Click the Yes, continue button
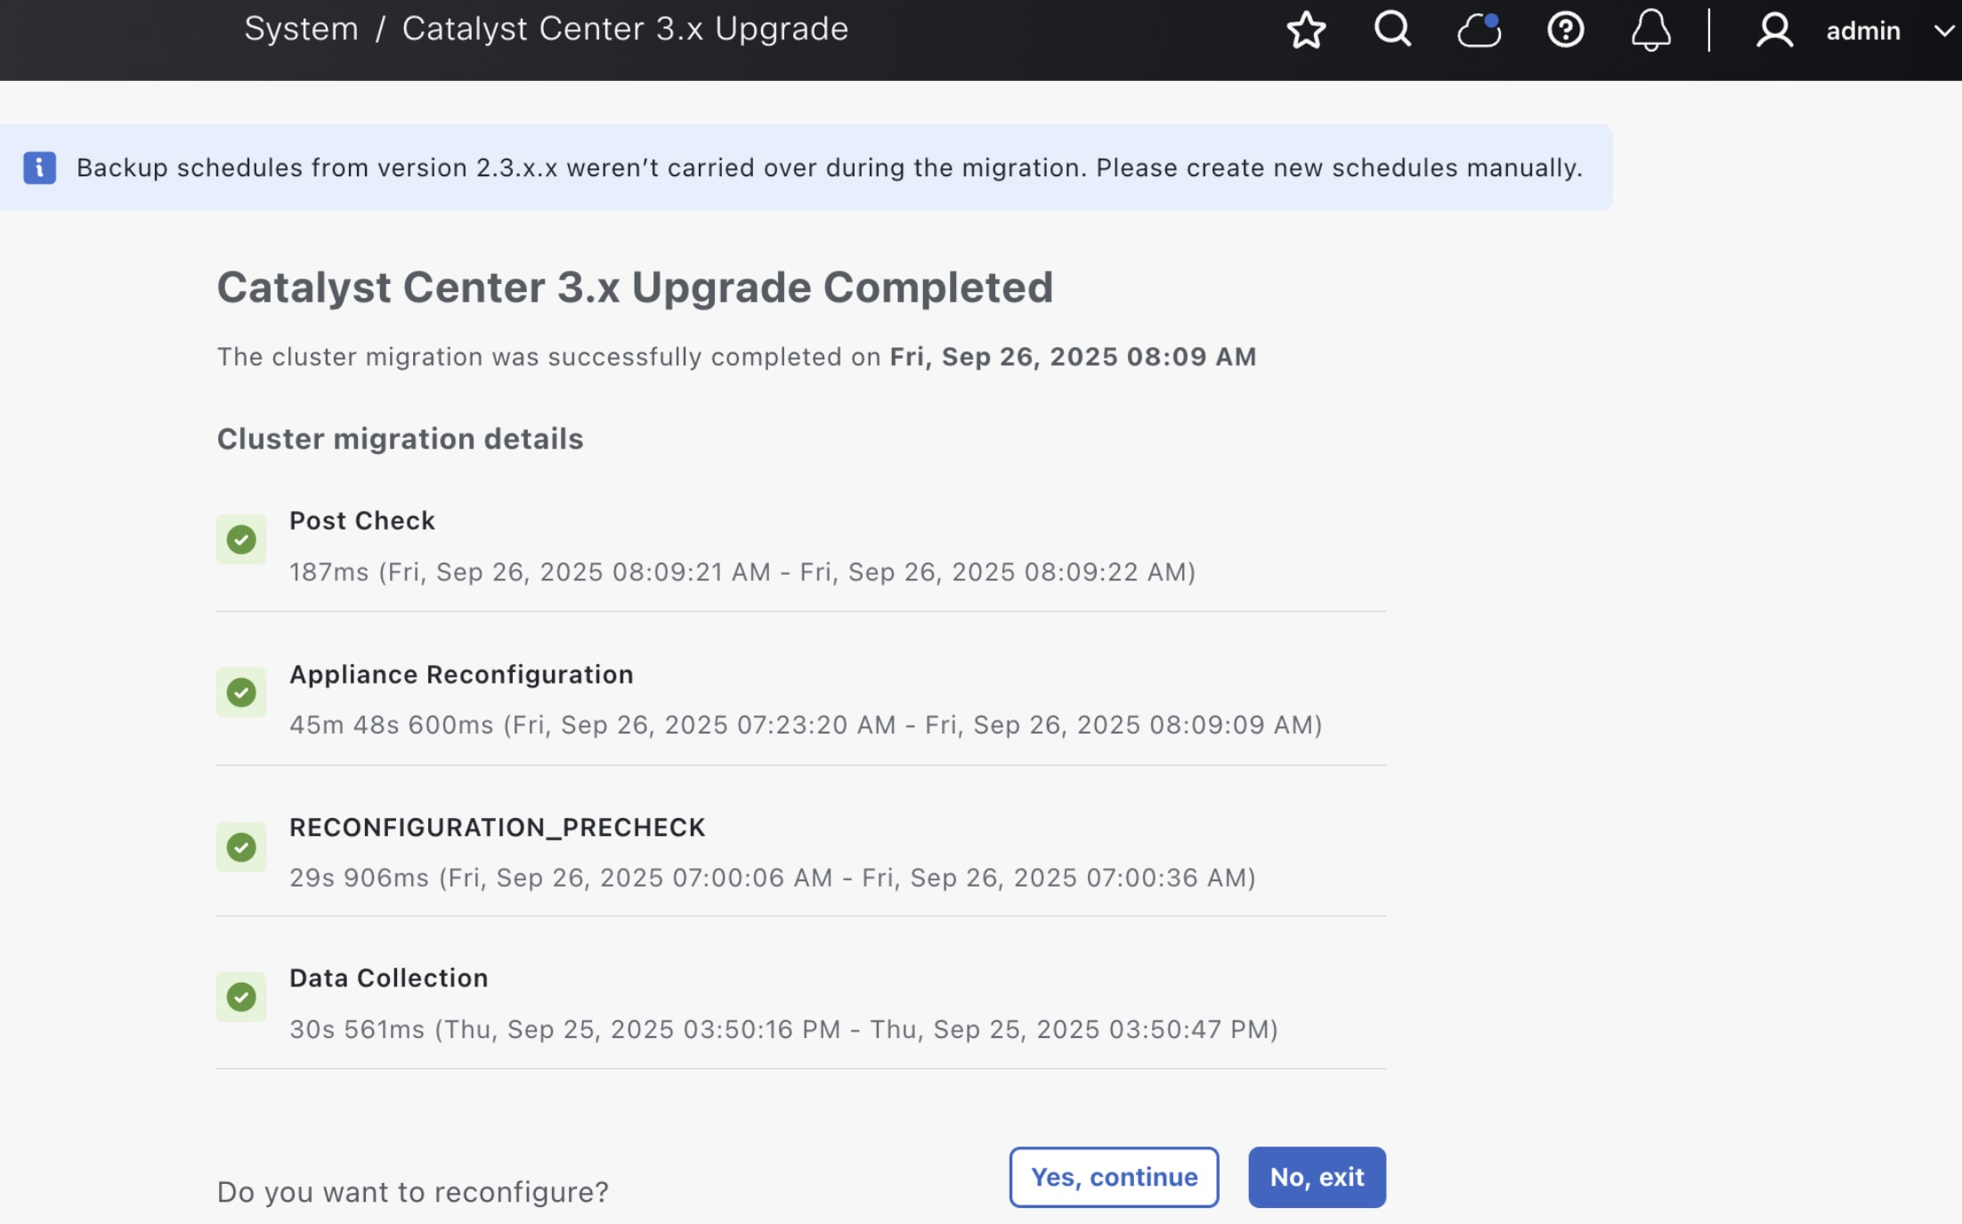1962x1224 pixels. pos(1114,1177)
